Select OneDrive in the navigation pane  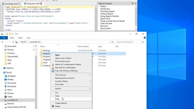pos(10,68)
